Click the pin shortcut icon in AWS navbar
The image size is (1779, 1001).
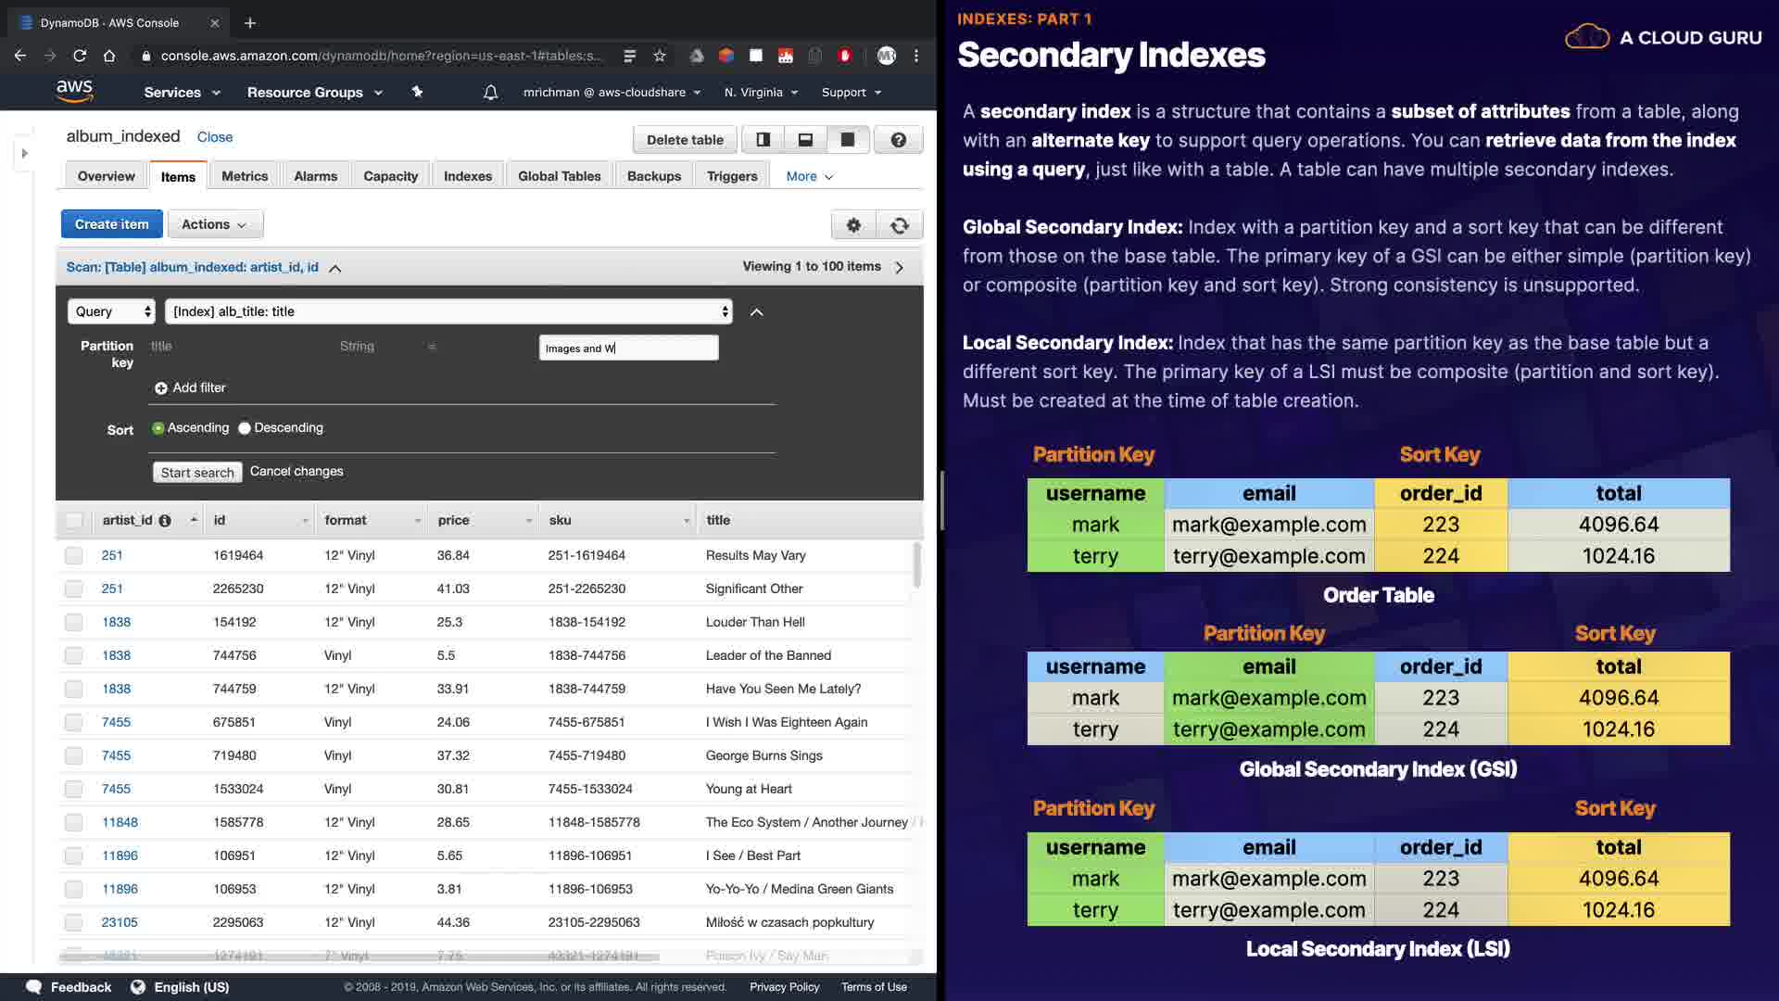pos(417,92)
